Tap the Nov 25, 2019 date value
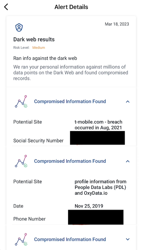Screen dimensions: 142x250 tap(89, 206)
